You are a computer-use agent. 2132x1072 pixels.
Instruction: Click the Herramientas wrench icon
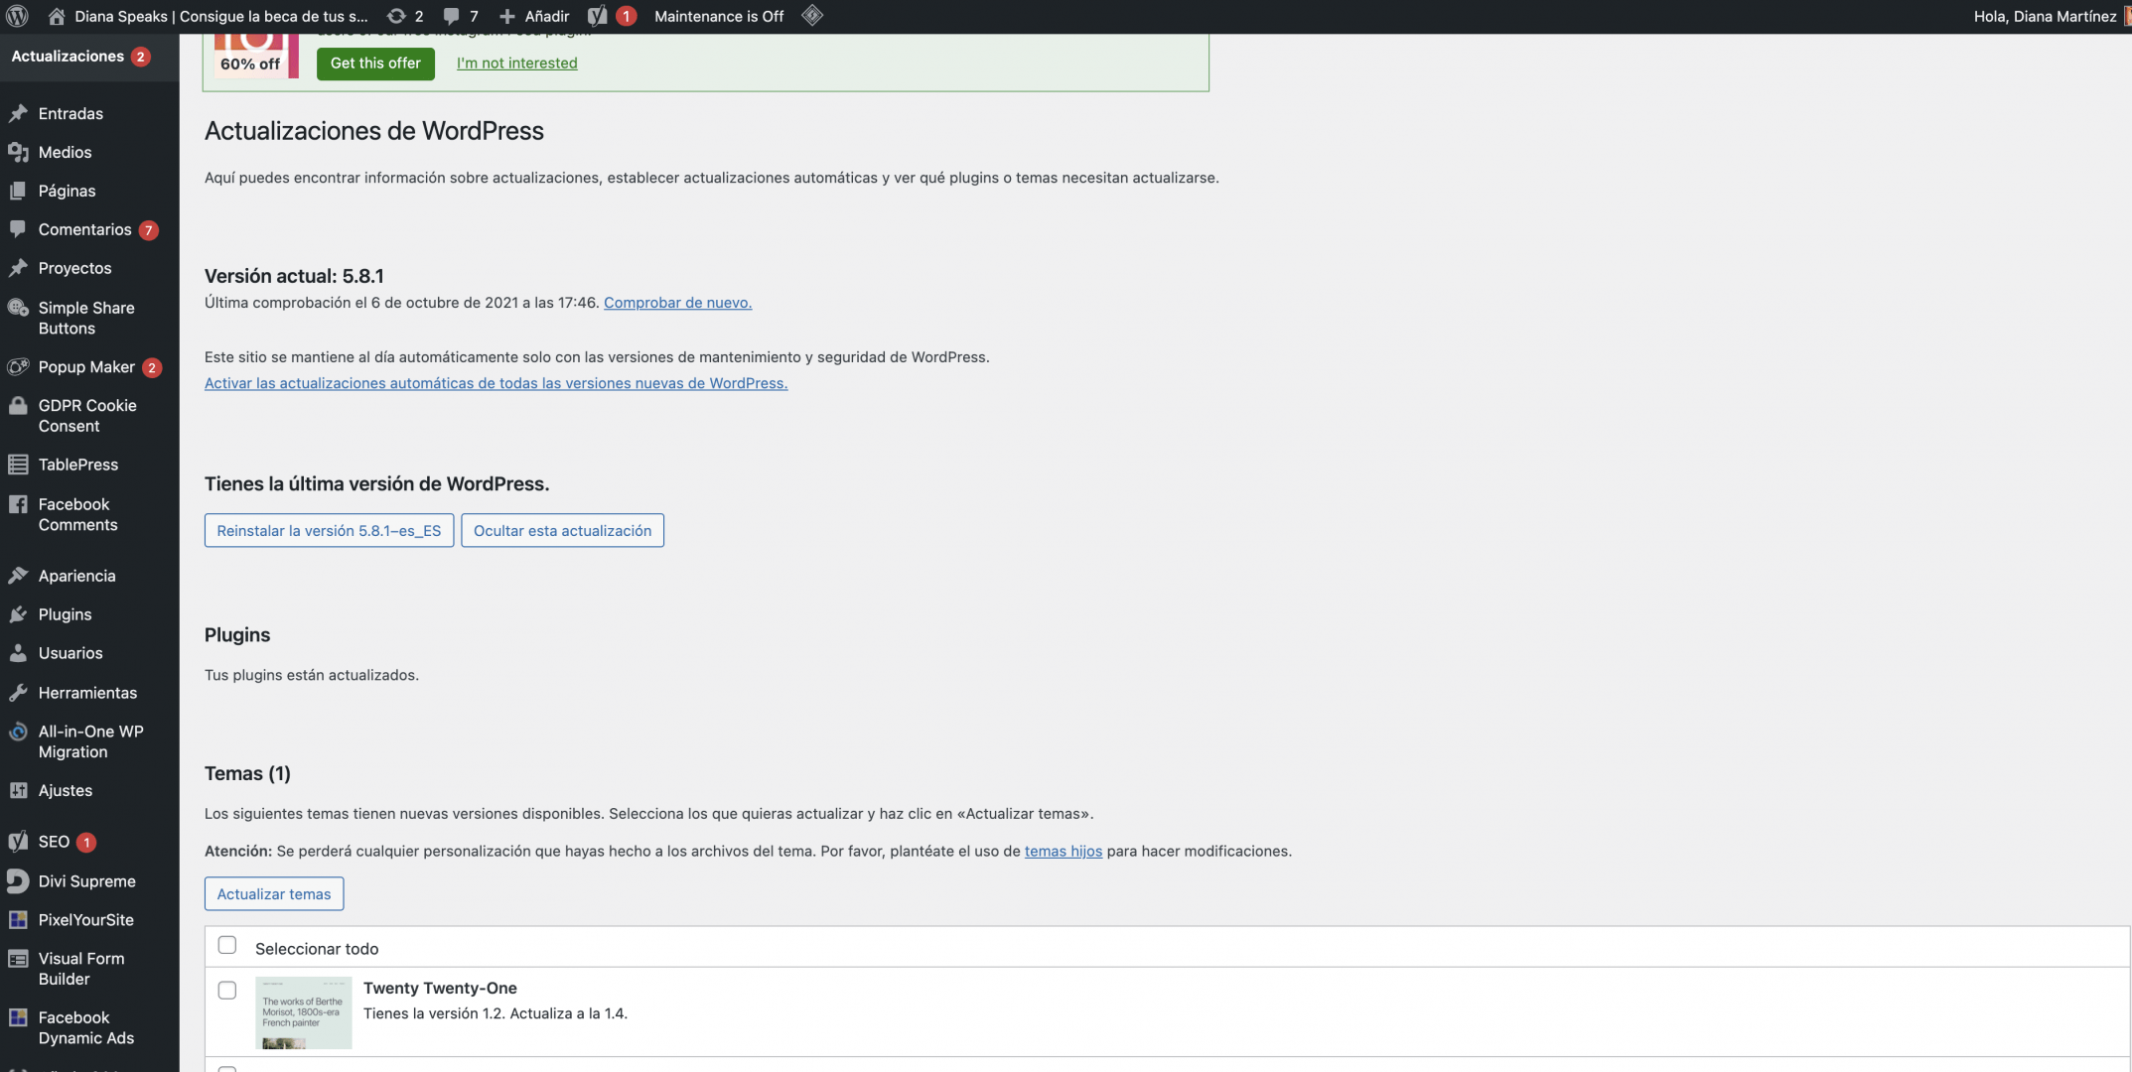(x=18, y=693)
